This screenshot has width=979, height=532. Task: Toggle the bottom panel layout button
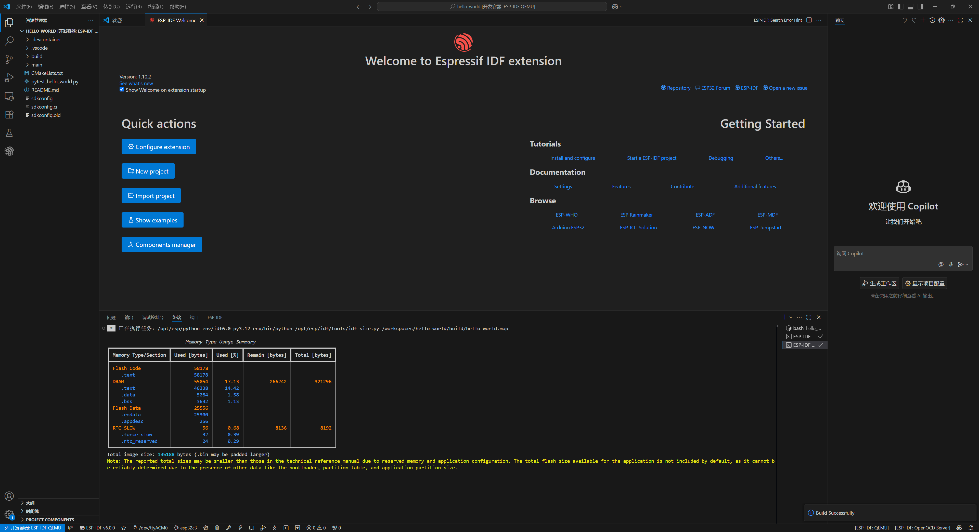click(910, 6)
